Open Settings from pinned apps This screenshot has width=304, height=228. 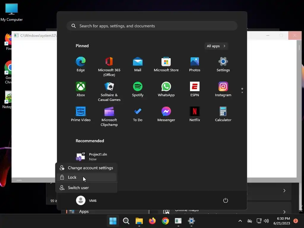[x=223, y=64]
